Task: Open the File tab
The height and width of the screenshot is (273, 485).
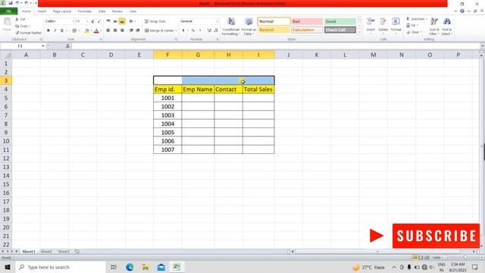Action: (x=8, y=11)
